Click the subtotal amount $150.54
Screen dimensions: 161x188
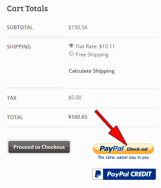78,28
